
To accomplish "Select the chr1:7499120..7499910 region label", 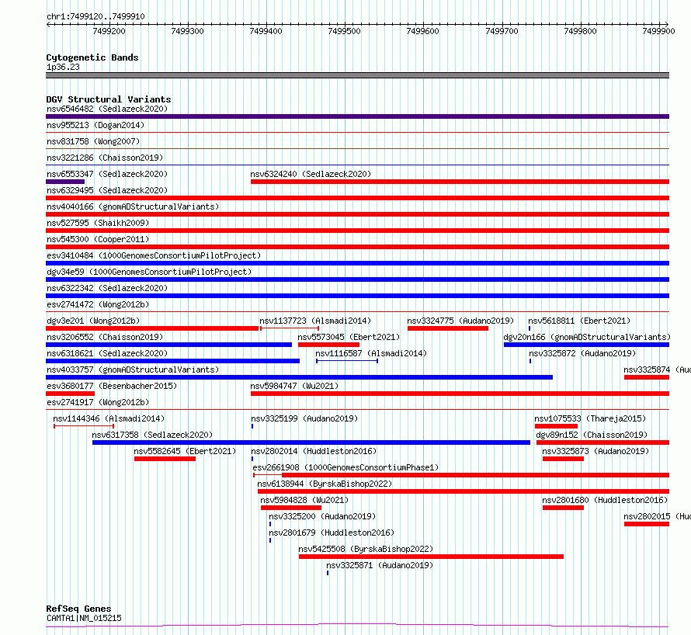I will [95, 16].
